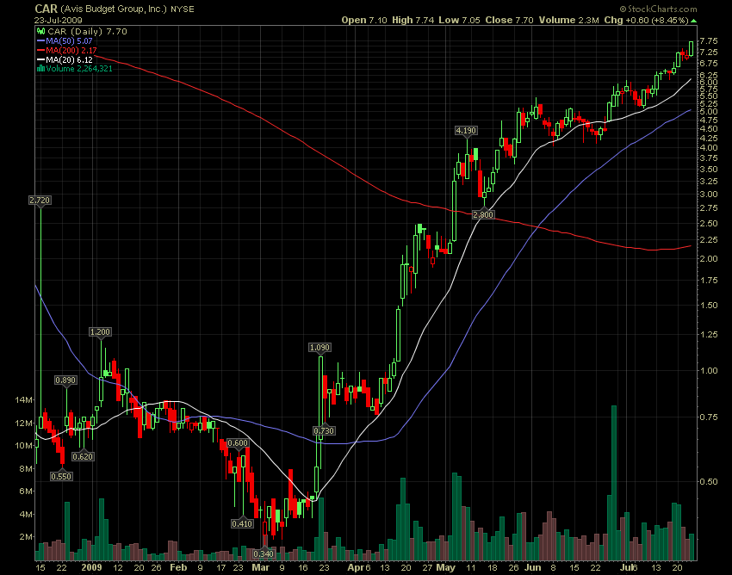This screenshot has height=575, width=732.
Task: Click the 0.600 price annotation
Action: pyautogui.click(x=238, y=443)
